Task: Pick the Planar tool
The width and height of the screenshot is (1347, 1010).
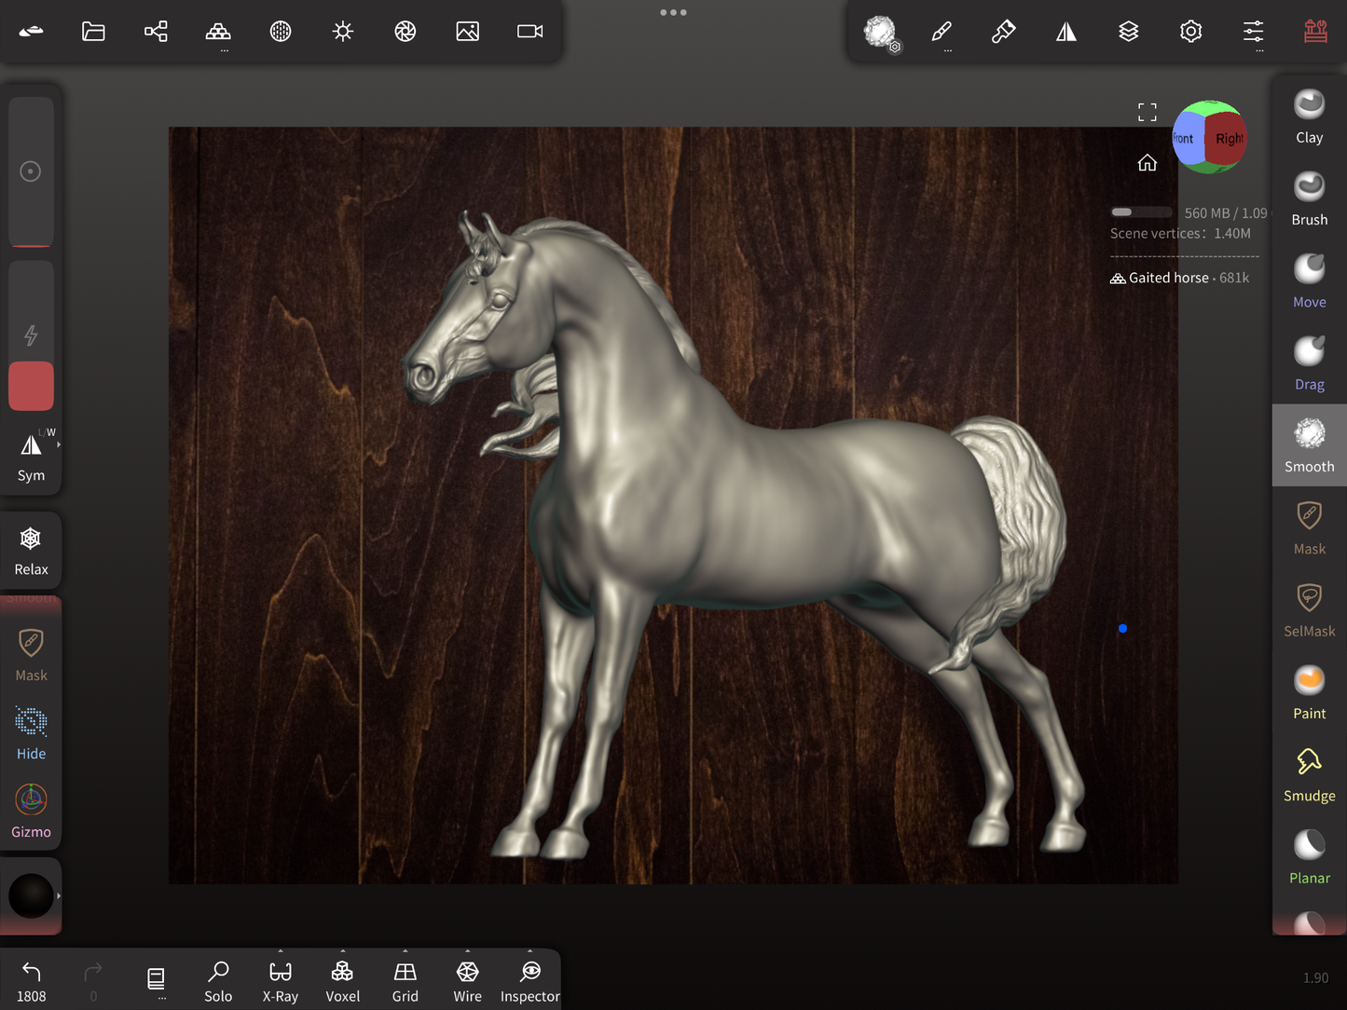Action: [1309, 856]
